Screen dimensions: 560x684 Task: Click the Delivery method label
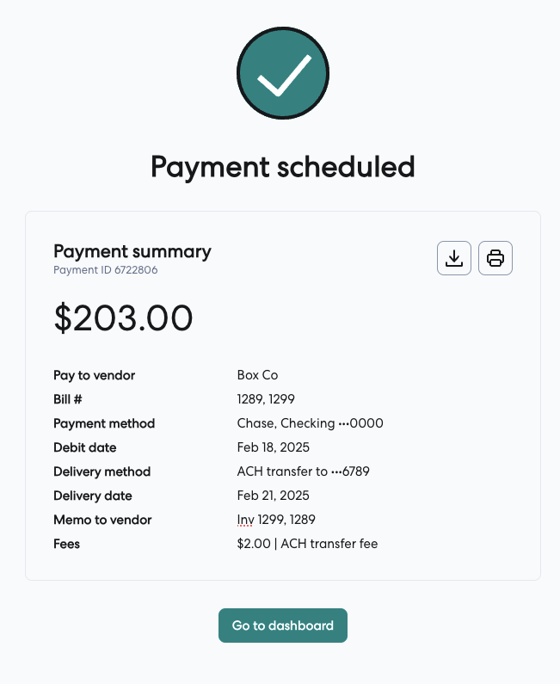(x=102, y=471)
